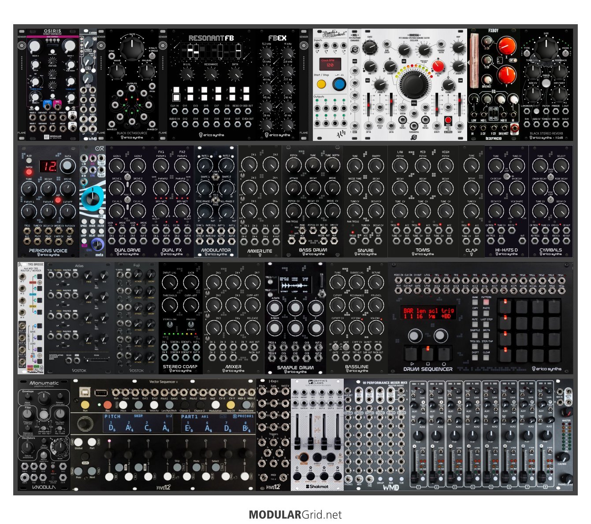Hit the yellow Run button on the Vector Sequencer
Screen dimensions: 591x524
click(85, 404)
